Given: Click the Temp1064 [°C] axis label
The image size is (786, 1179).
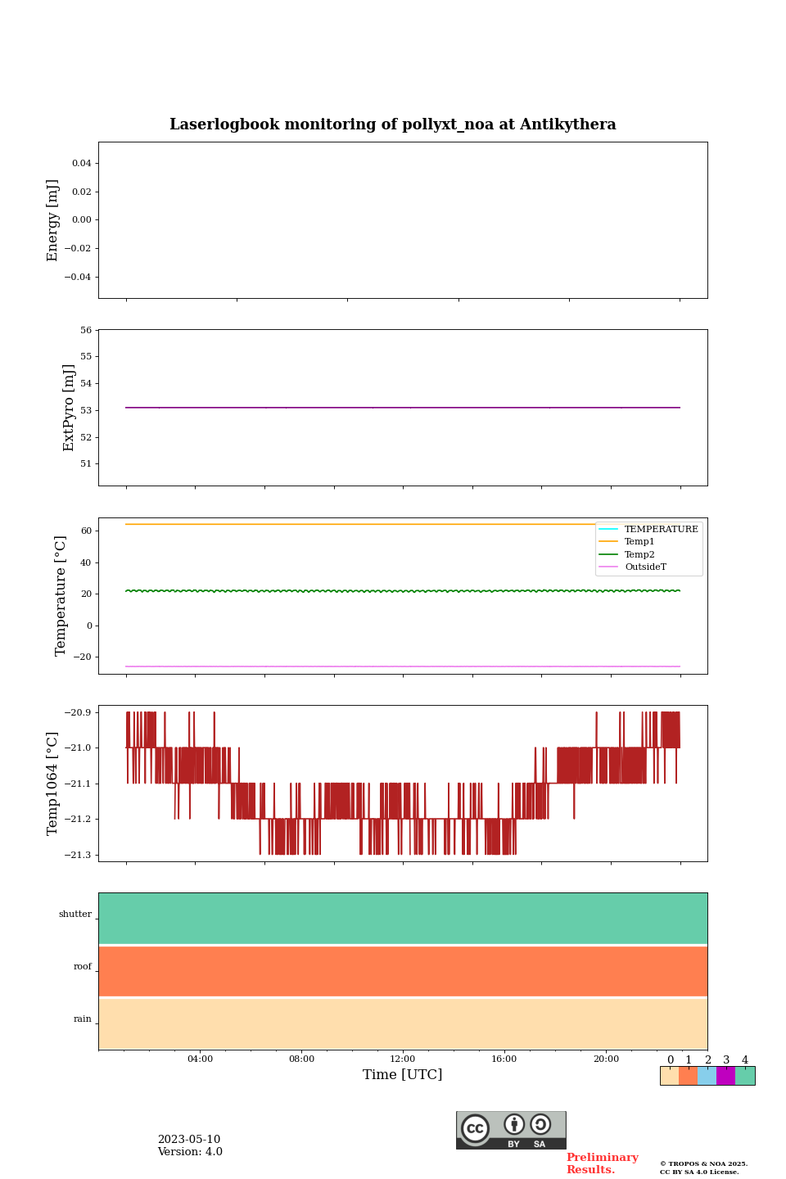Looking at the screenshot, I should pos(52,784).
